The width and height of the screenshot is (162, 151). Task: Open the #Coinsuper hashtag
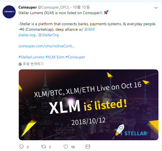click(75, 57)
